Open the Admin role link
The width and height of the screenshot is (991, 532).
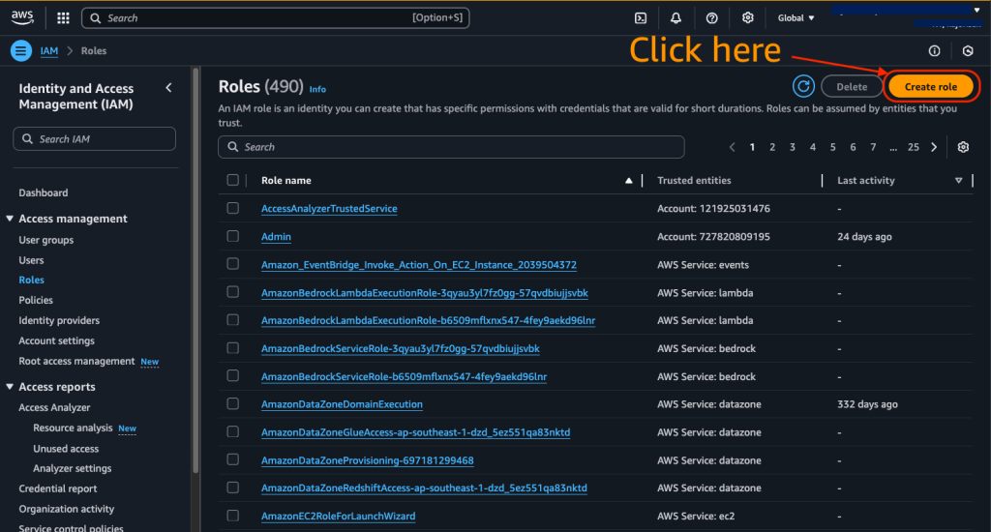[x=276, y=236]
